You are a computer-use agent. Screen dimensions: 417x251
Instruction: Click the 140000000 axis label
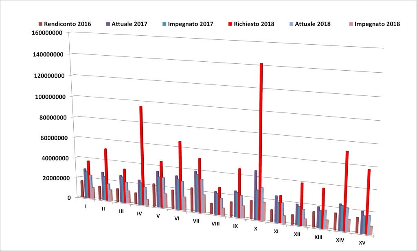click(x=48, y=55)
